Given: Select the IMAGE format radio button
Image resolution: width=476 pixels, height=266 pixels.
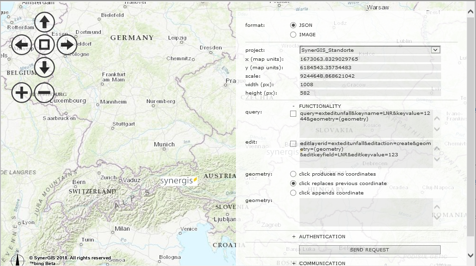Looking at the screenshot, I should (x=293, y=34).
